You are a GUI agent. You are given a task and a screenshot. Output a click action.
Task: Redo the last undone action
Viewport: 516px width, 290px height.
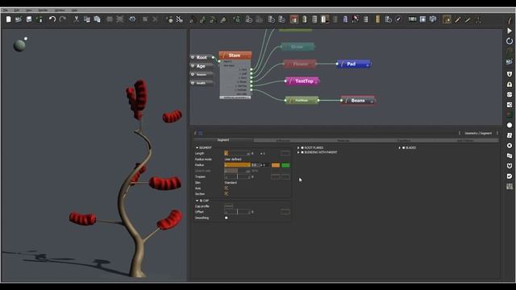point(63,19)
